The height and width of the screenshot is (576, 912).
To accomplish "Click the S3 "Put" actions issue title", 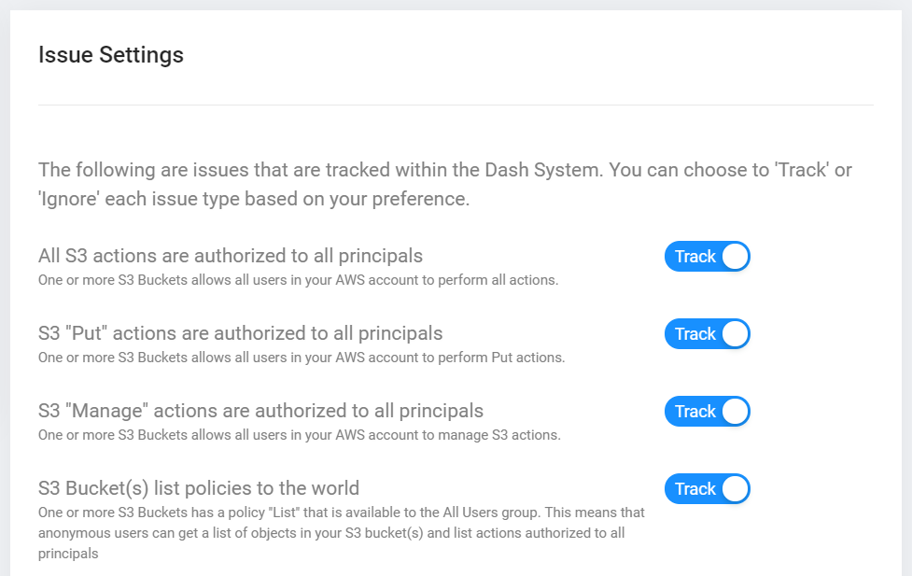I will click(x=240, y=332).
